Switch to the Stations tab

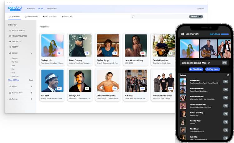pyautogui.click(x=14, y=17)
